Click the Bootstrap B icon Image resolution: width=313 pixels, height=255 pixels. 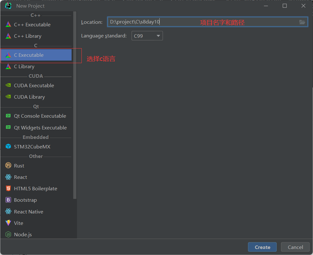8,200
